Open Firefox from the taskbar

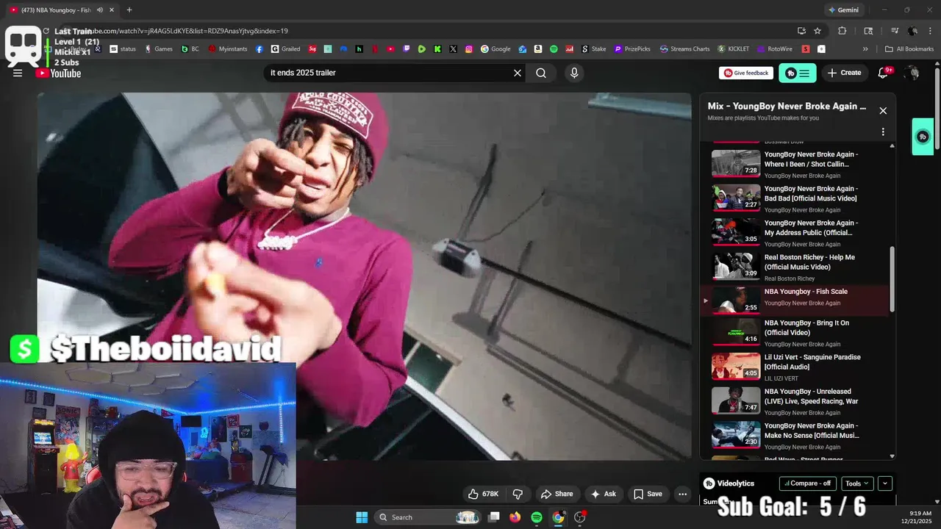point(515,517)
